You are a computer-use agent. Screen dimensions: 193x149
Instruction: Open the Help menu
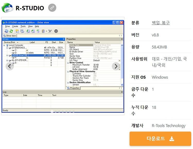(x=37, y=26)
